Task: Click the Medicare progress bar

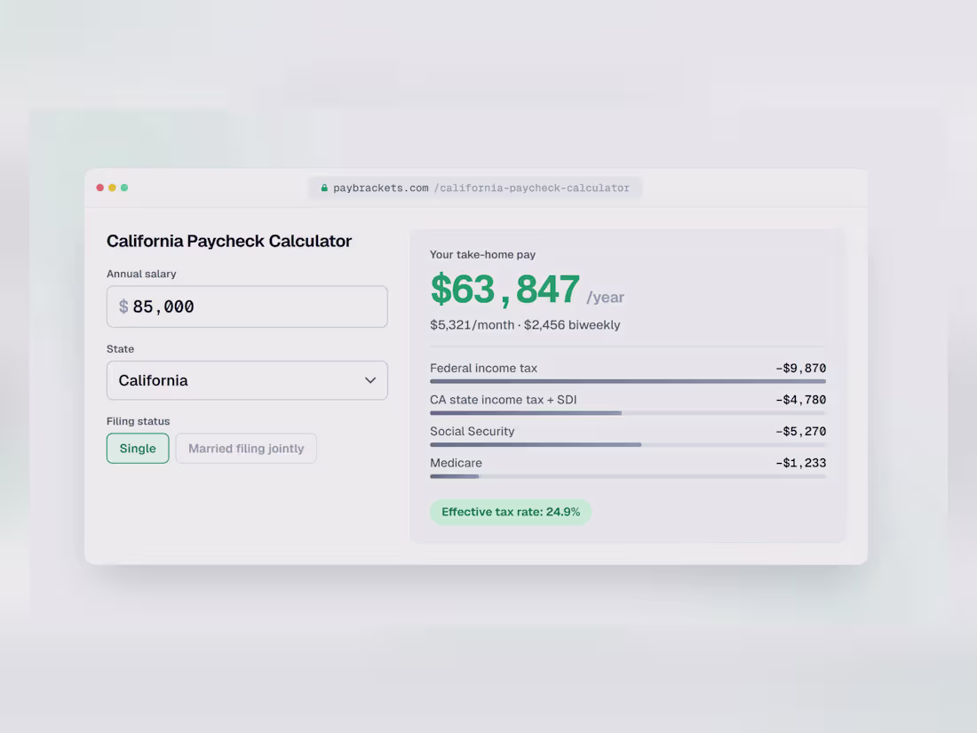Action: (628, 476)
